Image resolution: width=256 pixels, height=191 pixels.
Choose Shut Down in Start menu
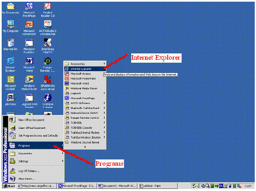pyautogui.click(x=36, y=179)
